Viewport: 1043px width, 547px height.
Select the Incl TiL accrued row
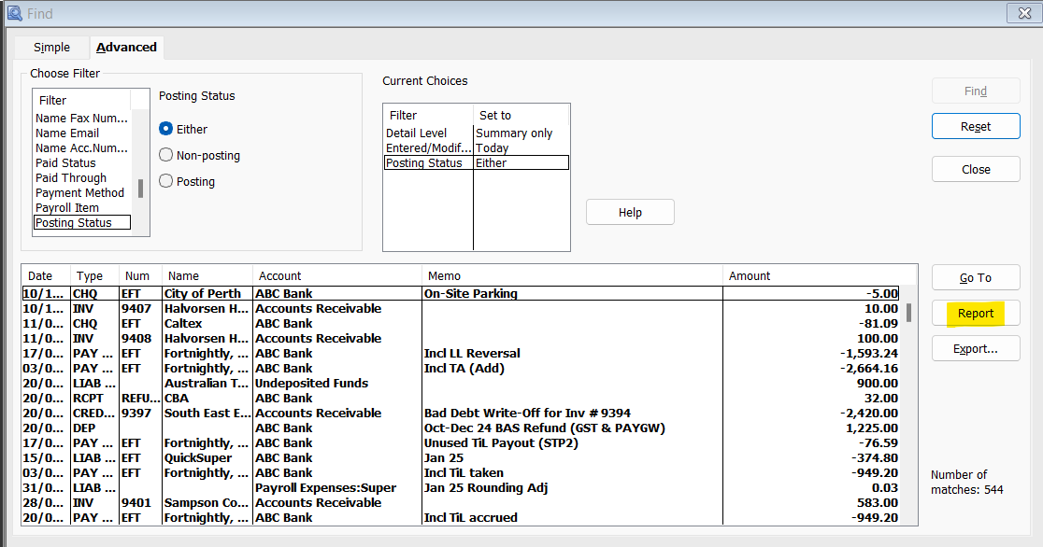click(461, 518)
